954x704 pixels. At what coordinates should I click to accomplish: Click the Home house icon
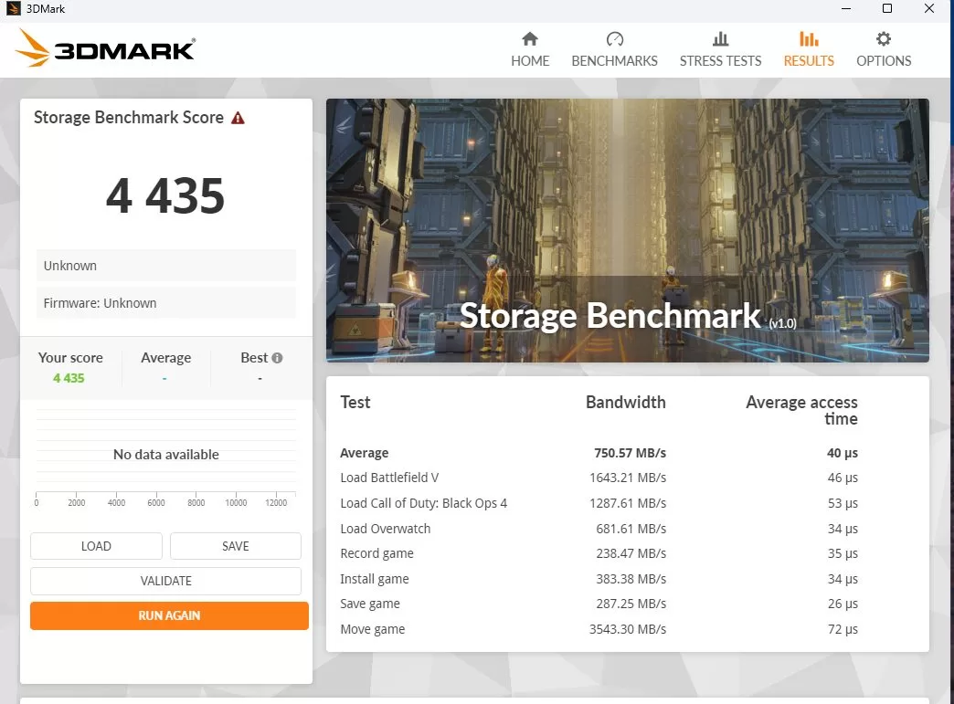(530, 39)
